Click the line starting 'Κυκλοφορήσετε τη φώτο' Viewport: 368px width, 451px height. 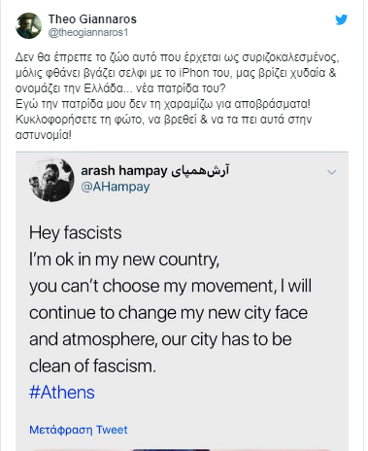pos(163,120)
